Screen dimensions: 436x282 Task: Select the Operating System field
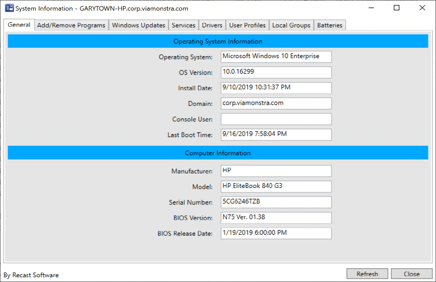point(276,57)
